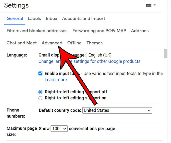Switch to the Themes tab
The height and width of the screenshot is (143, 171).
coord(94,43)
